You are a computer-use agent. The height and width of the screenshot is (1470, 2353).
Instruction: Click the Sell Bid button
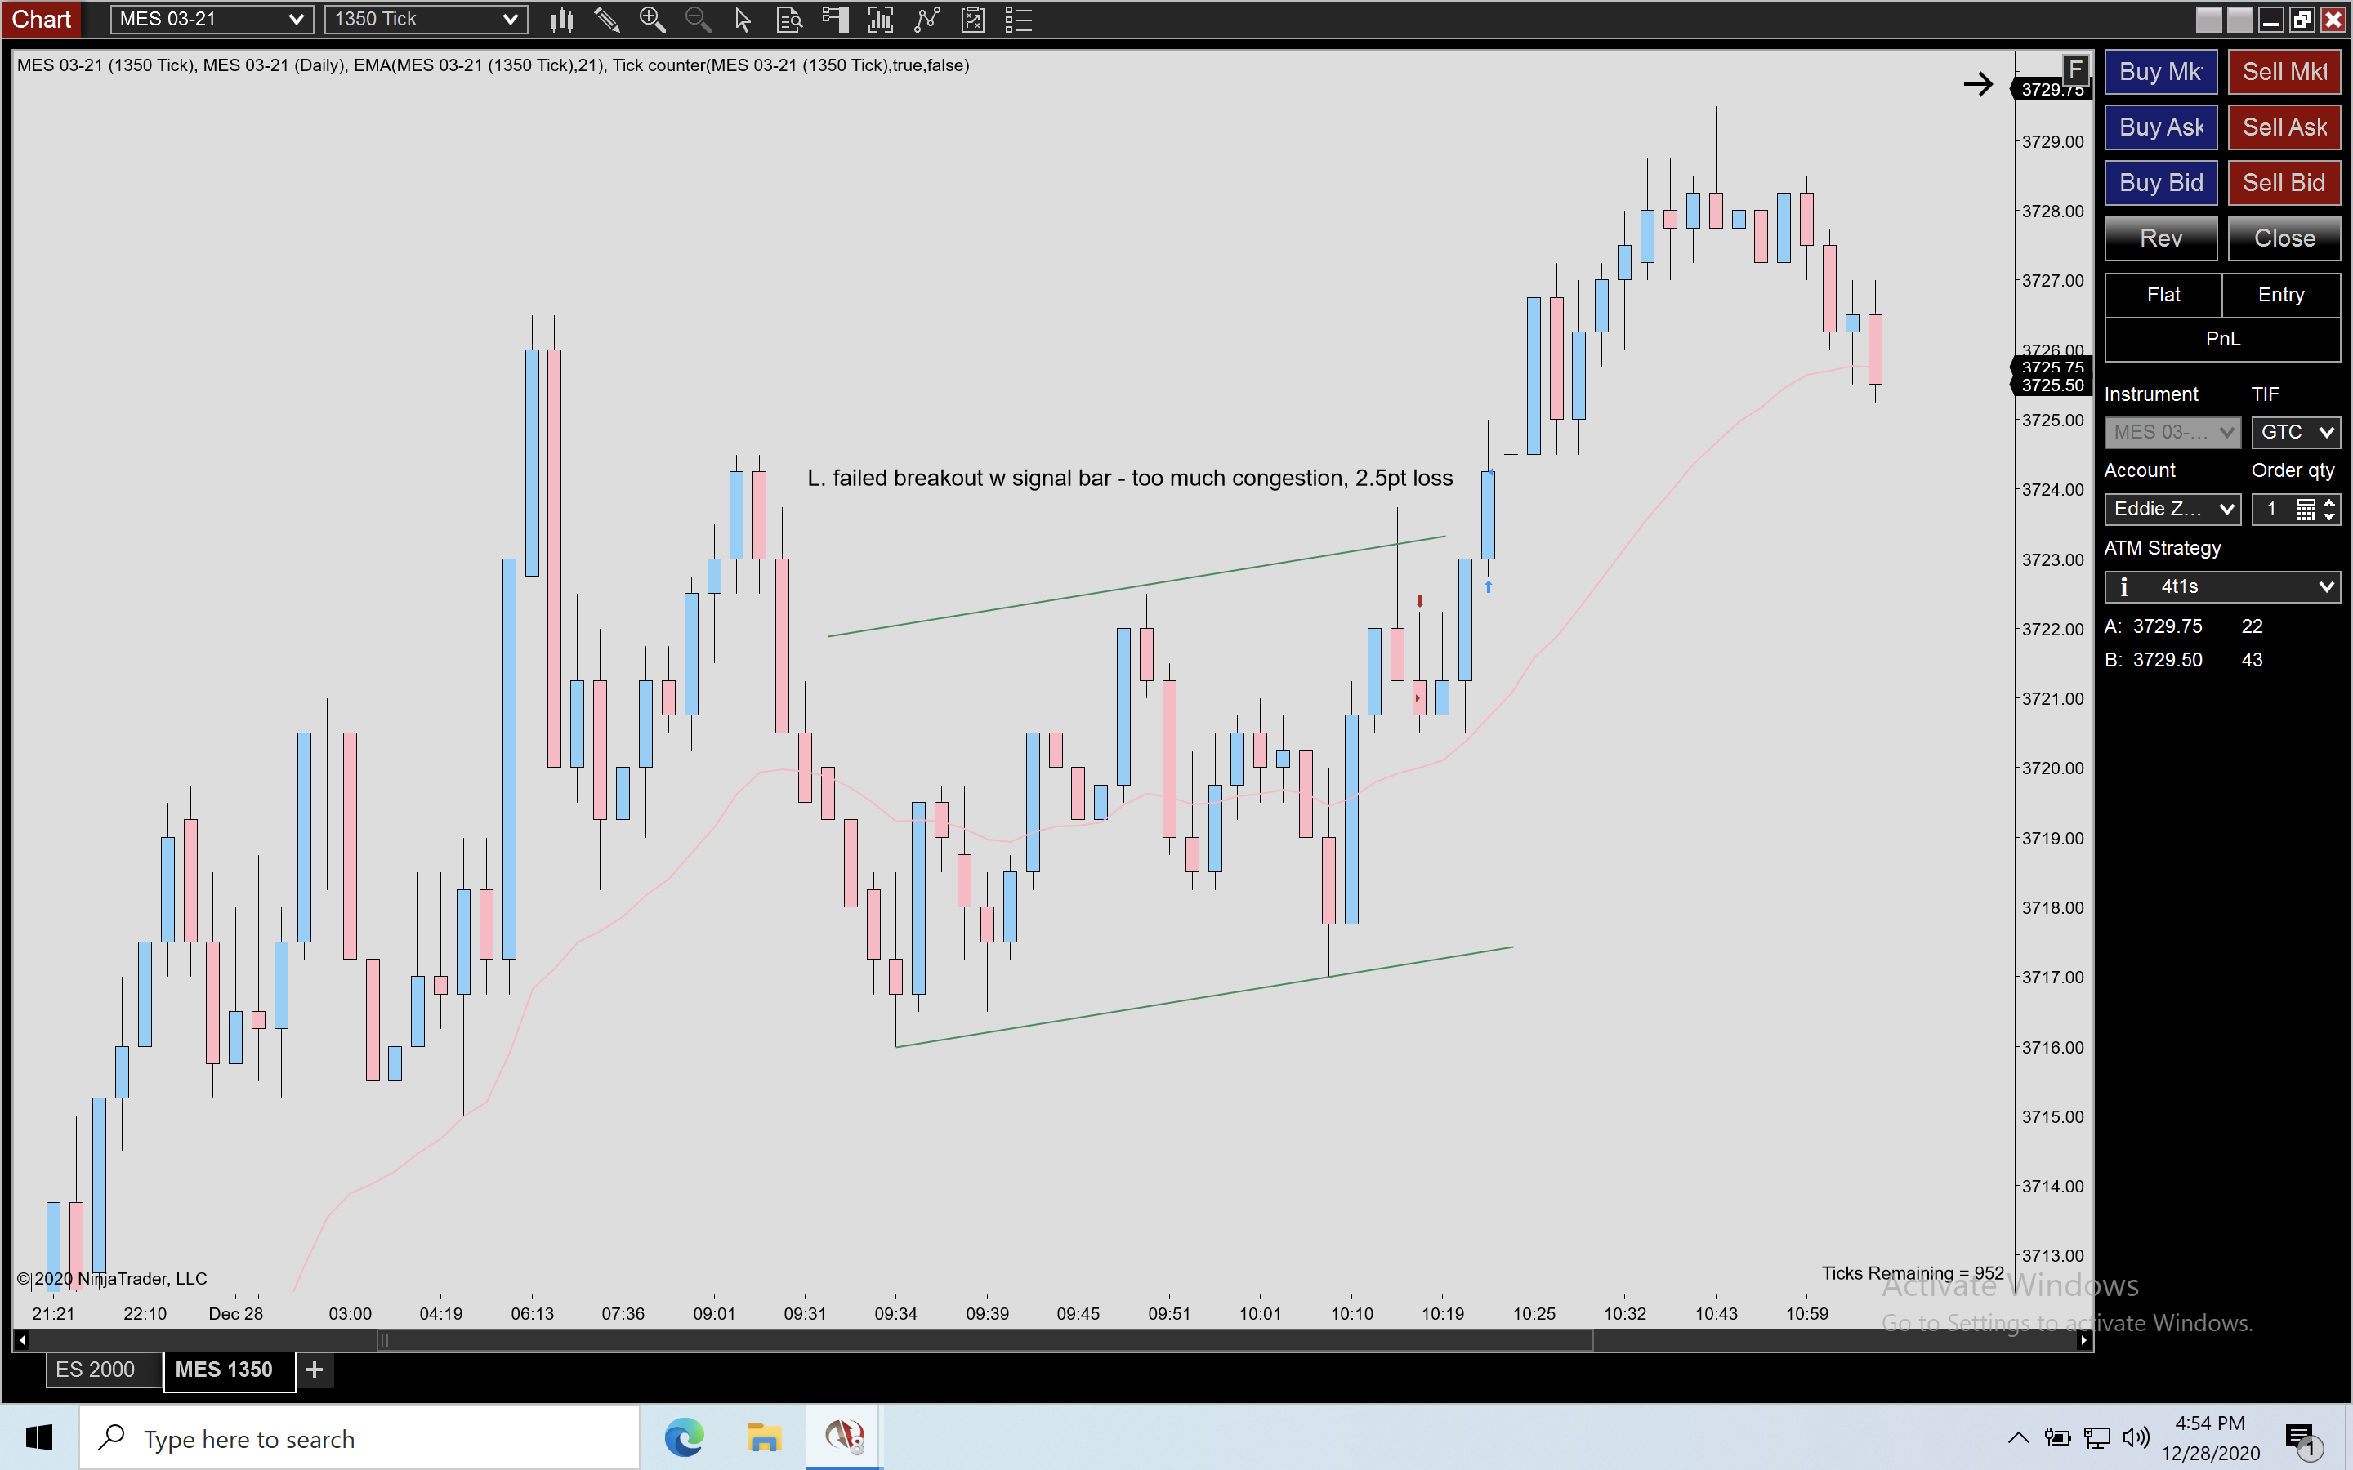click(2284, 183)
